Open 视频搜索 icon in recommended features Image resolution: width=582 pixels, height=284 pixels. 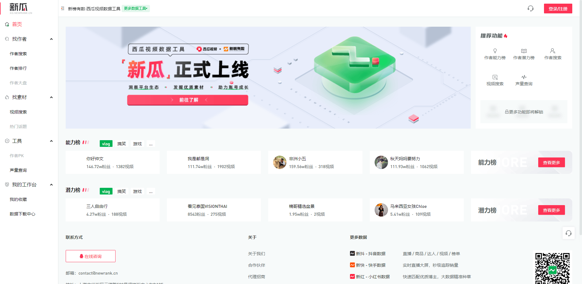click(495, 77)
